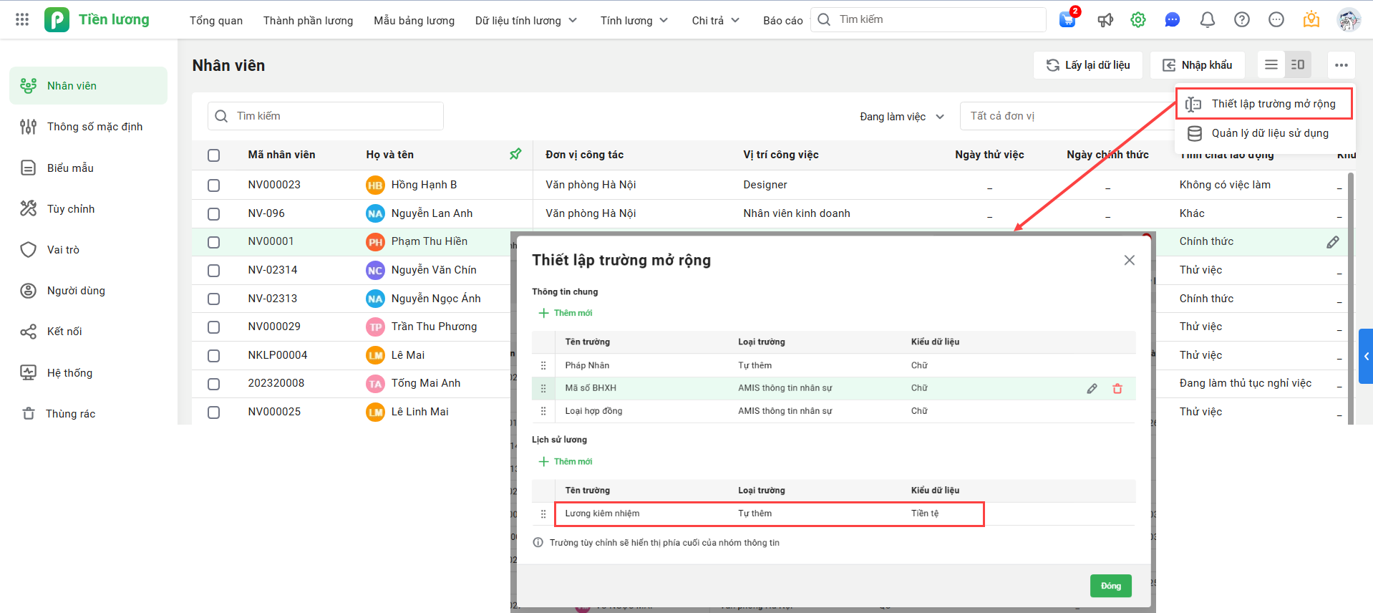Select Quản lý dữ liệu sử dụng menu item

click(x=1264, y=133)
